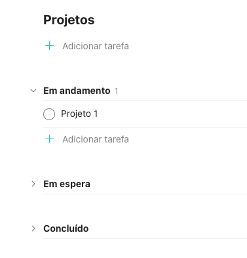The image size is (247, 258).
Task: Mark Projeto 1 as complete
Action: (49, 114)
